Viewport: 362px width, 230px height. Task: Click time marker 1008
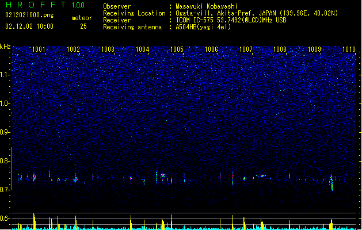[x=280, y=49]
